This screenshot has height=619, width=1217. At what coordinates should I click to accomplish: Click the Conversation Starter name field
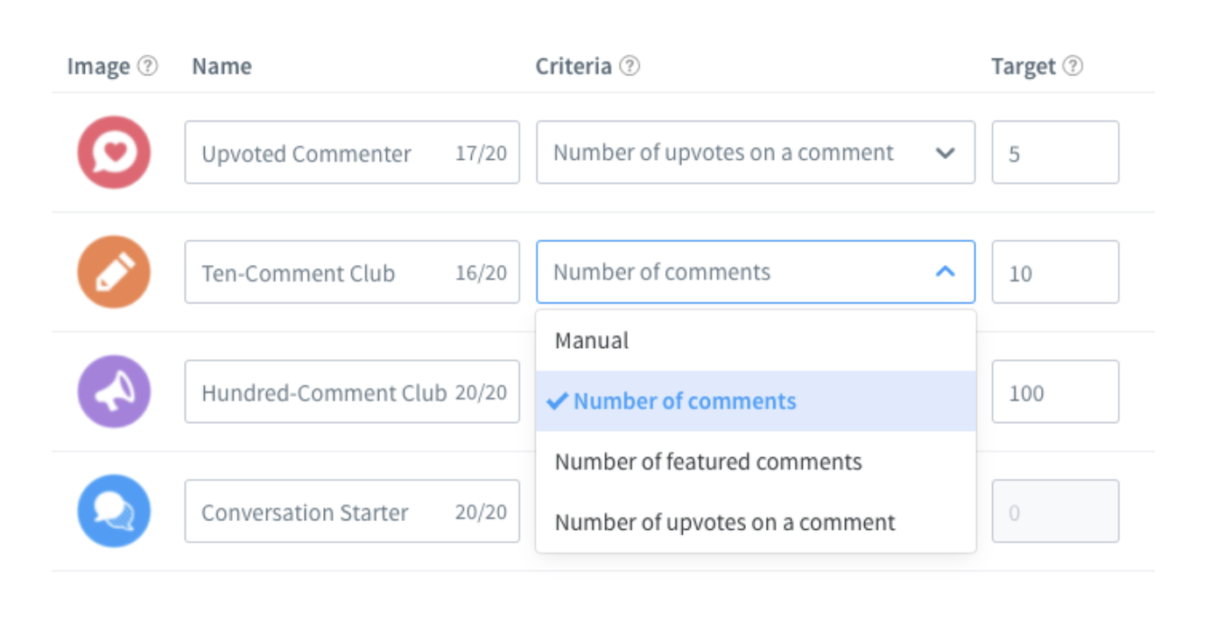click(324, 511)
